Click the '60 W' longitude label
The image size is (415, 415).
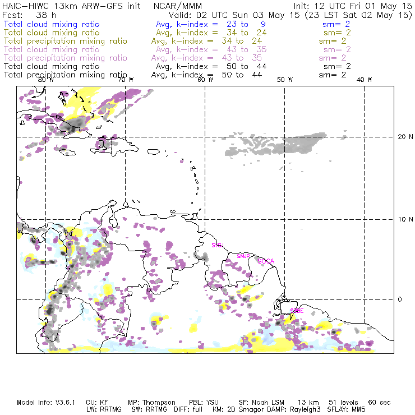point(205,80)
